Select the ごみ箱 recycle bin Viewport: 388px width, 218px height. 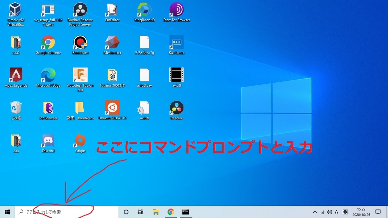(16, 111)
